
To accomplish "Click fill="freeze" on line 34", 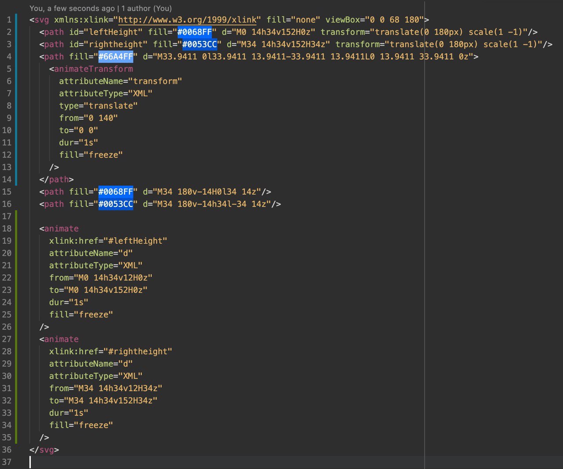I will coord(81,425).
